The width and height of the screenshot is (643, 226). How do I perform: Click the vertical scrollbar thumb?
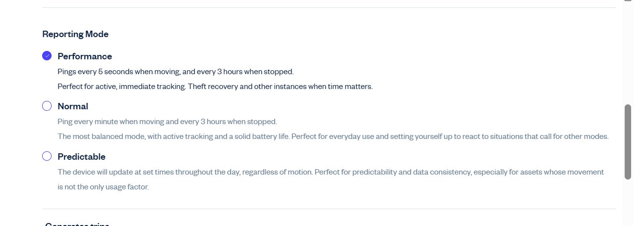point(628,141)
